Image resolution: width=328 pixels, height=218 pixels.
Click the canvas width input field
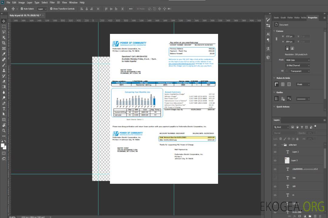click(290, 36)
